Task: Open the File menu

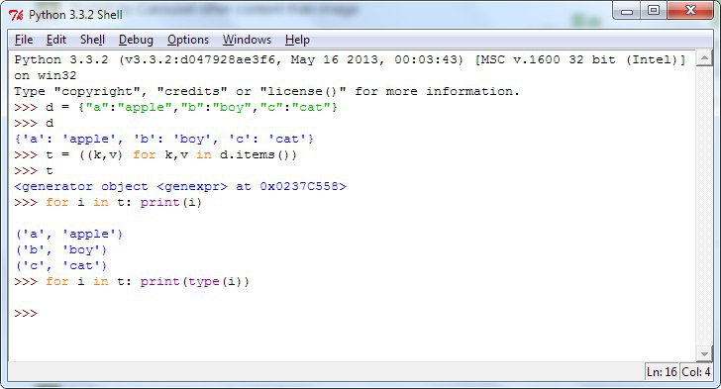Action: [24, 40]
